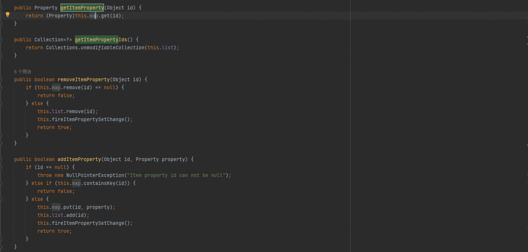528x252 pixels.
Task: Collapse the removeItemProperty method fold marker
Action: pyautogui.click(x=1, y=79)
